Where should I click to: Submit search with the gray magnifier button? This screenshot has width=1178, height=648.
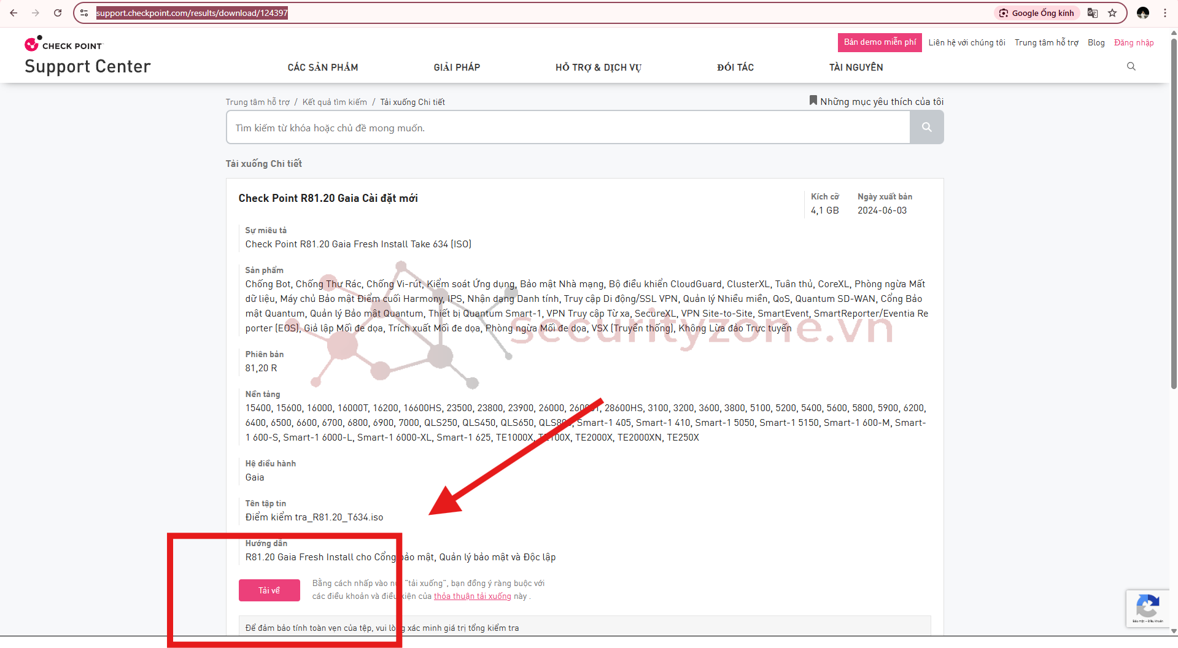927,127
